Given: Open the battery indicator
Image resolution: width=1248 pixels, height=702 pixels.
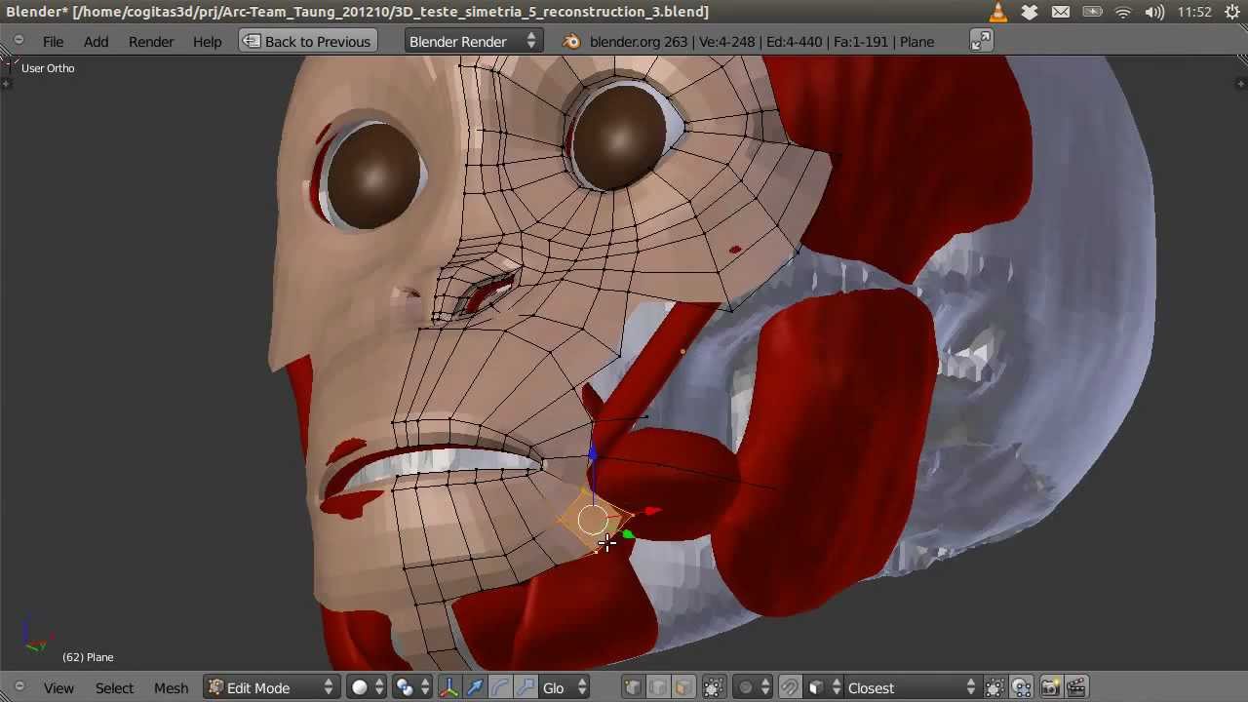Looking at the screenshot, I should point(1092,12).
